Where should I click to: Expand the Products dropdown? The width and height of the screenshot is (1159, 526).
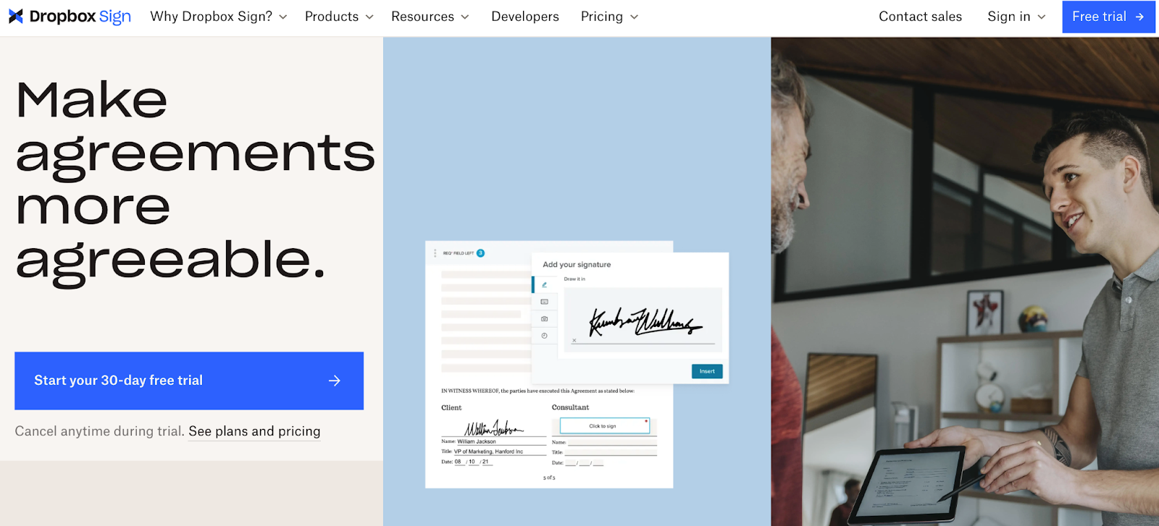[x=339, y=17]
